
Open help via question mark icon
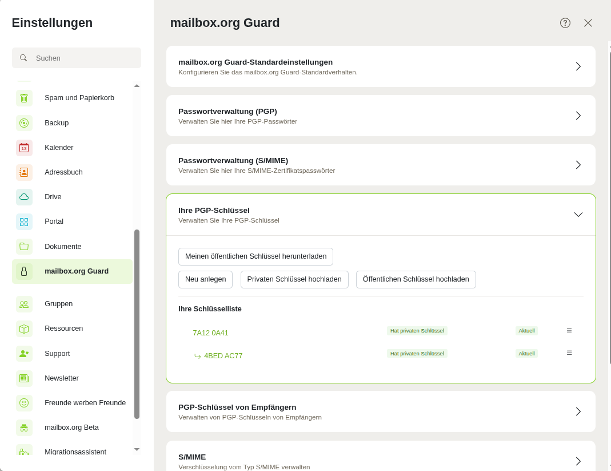[565, 23]
